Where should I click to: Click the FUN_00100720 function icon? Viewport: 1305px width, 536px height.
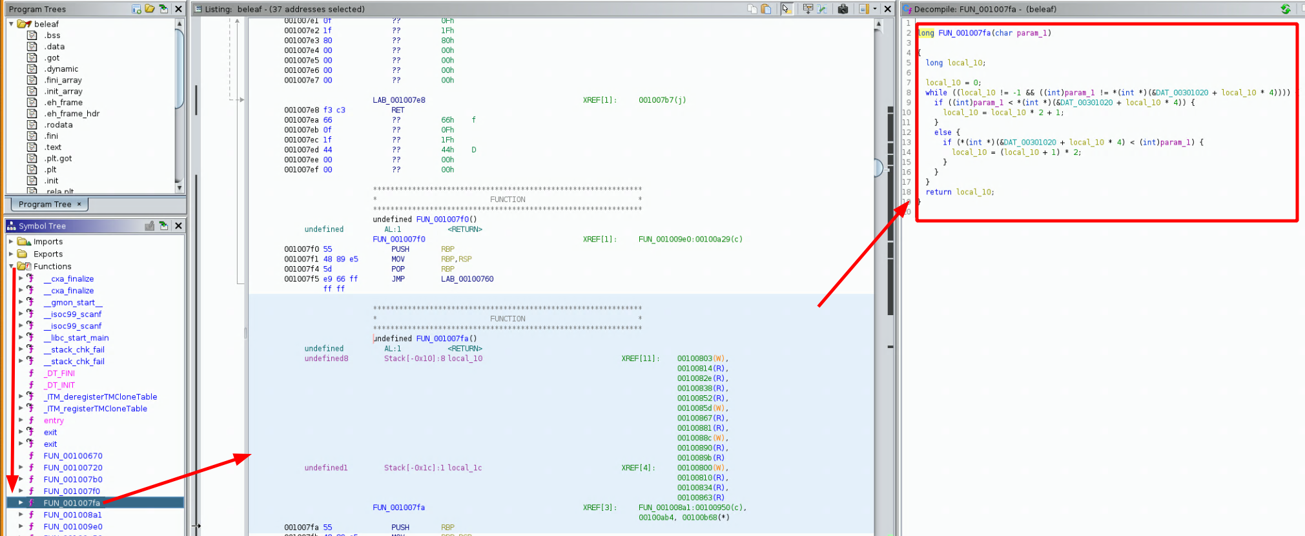pos(31,468)
